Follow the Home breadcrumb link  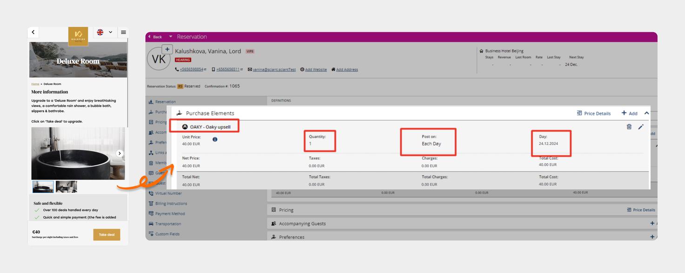click(35, 84)
